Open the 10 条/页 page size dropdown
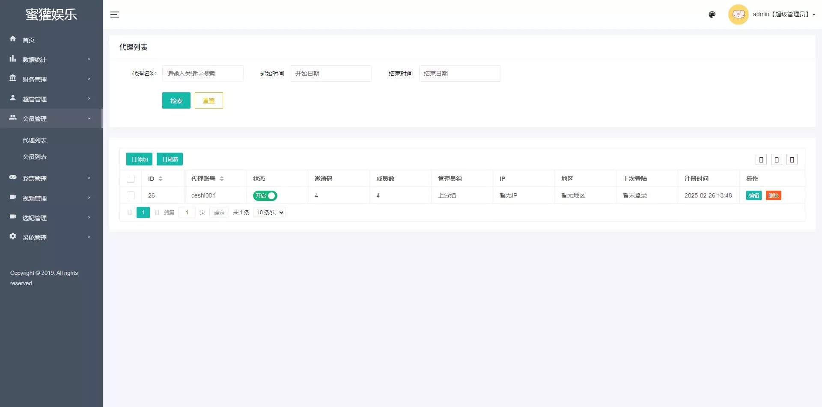The height and width of the screenshot is (407, 822). click(269, 212)
